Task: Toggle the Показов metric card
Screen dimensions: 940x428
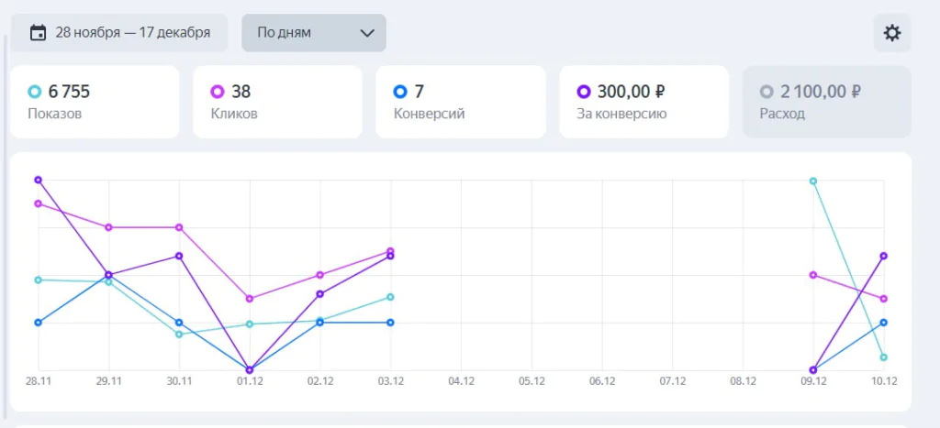Action: (x=95, y=102)
